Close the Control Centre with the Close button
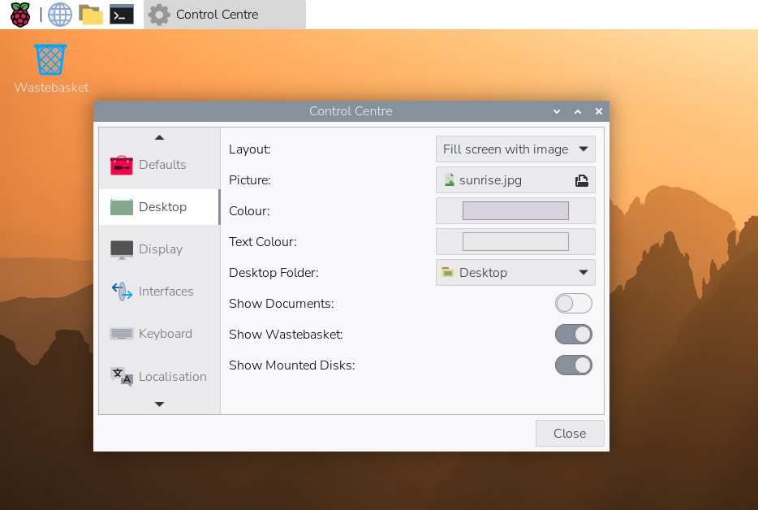Viewport: 758px width, 510px height. click(x=569, y=433)
